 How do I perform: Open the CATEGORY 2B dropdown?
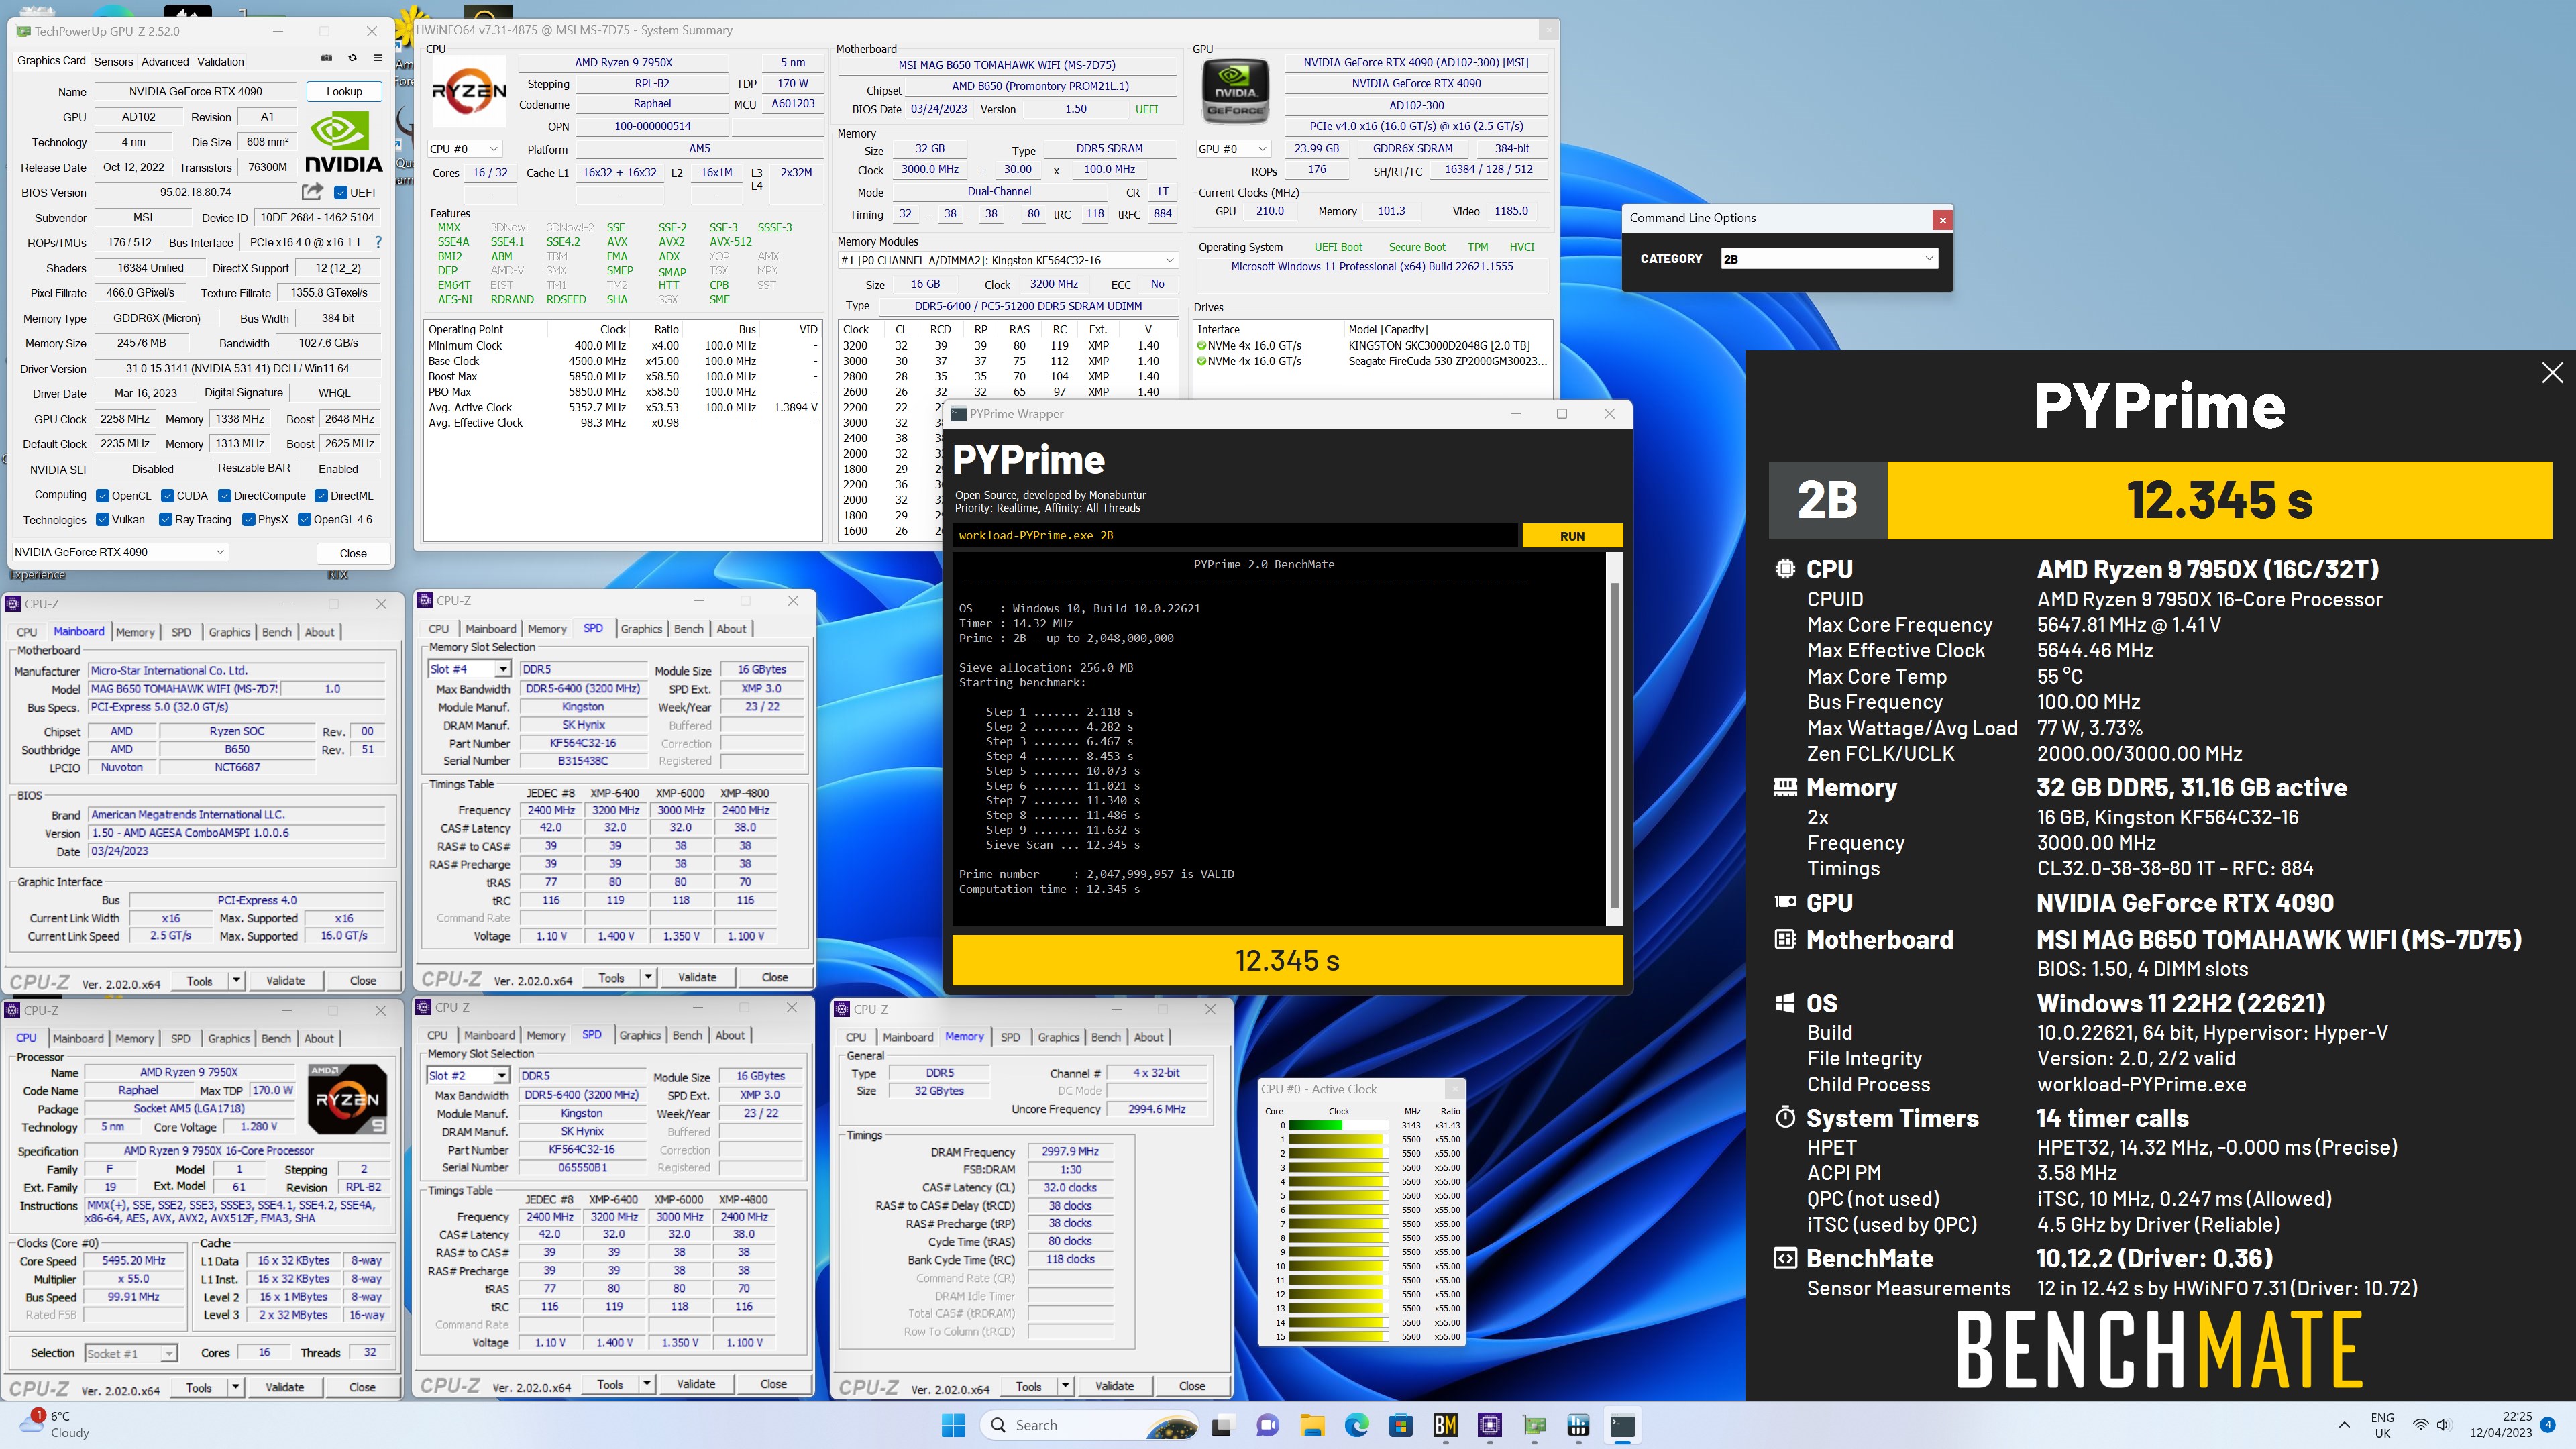1829,258
